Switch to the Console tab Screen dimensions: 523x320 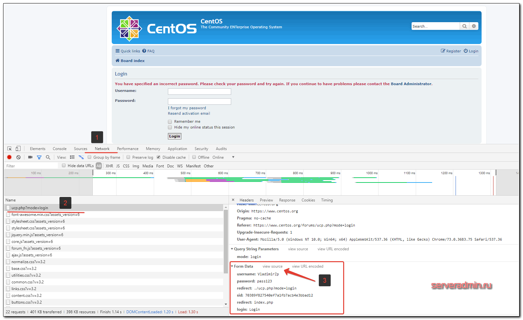60,149
